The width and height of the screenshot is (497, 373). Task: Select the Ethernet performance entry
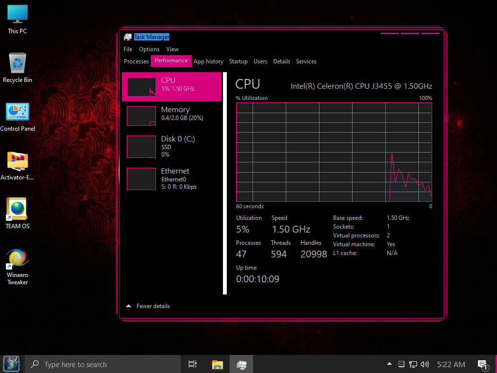pyautogui.click(x=172, y=179)
